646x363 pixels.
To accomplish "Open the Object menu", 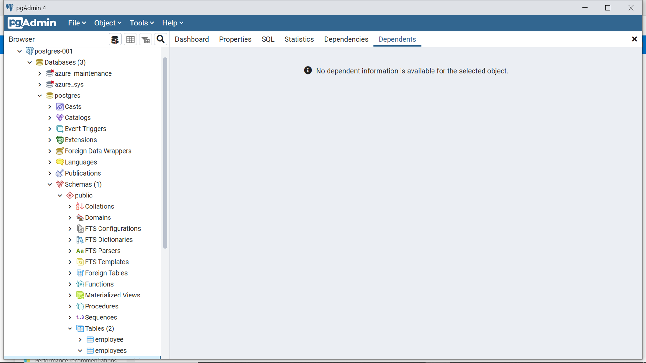I will pos(108,23).
